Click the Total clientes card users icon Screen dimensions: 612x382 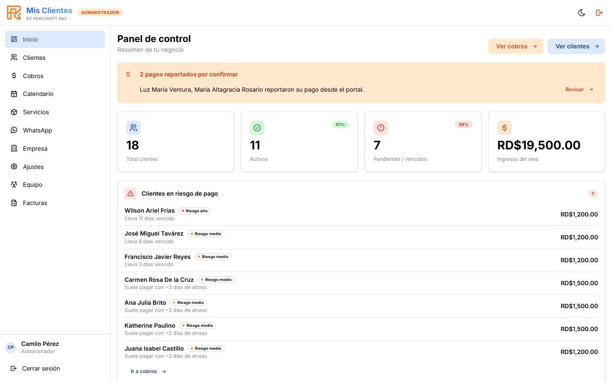click(133, 128)
